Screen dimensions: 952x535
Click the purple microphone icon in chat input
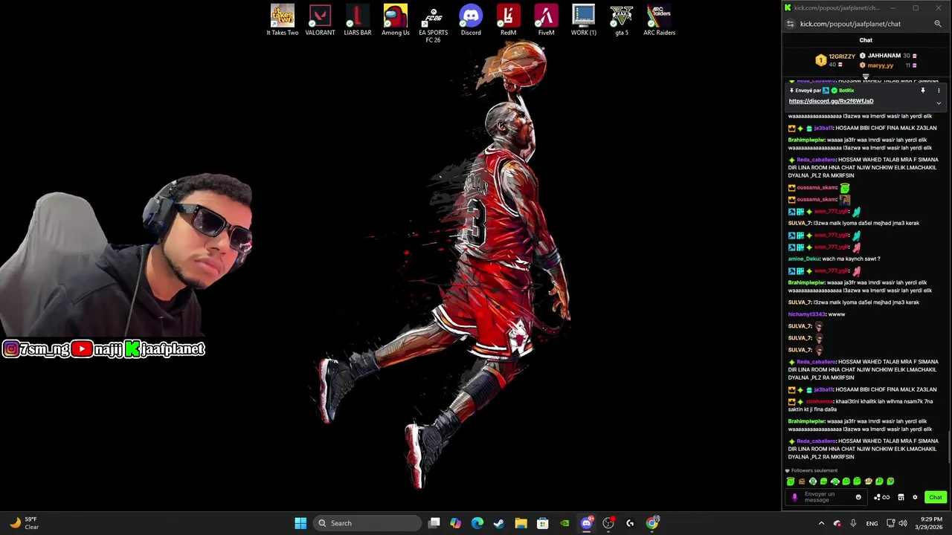click(x=794, y=497)
